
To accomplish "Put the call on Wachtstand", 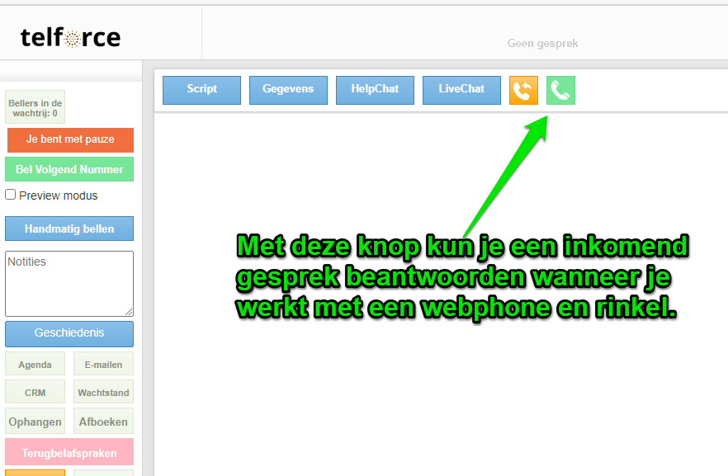I will click(103, 393).
